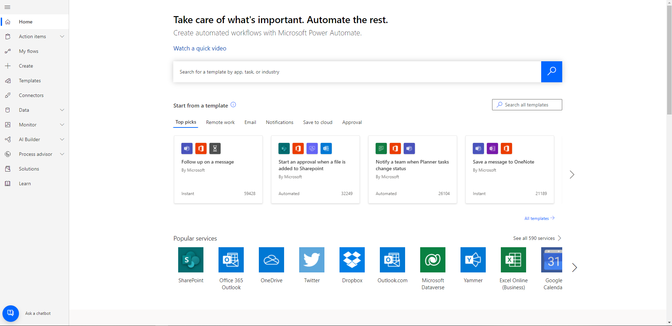The image size is (672, 326).
Task: Expand the AI Builder section
Action: coord(62,139)
